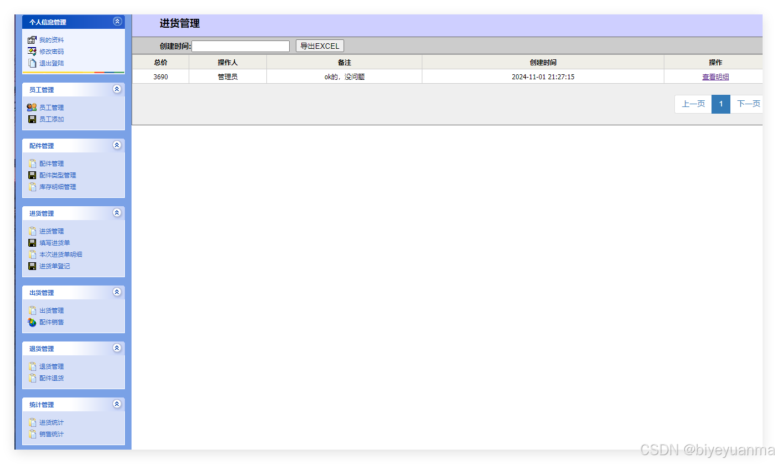Image resolution: width=777 pixels, height=464 pixels.
Task: Collapse the 统计管理 panel
Action: pyautogui.click(x=117, y=404)
